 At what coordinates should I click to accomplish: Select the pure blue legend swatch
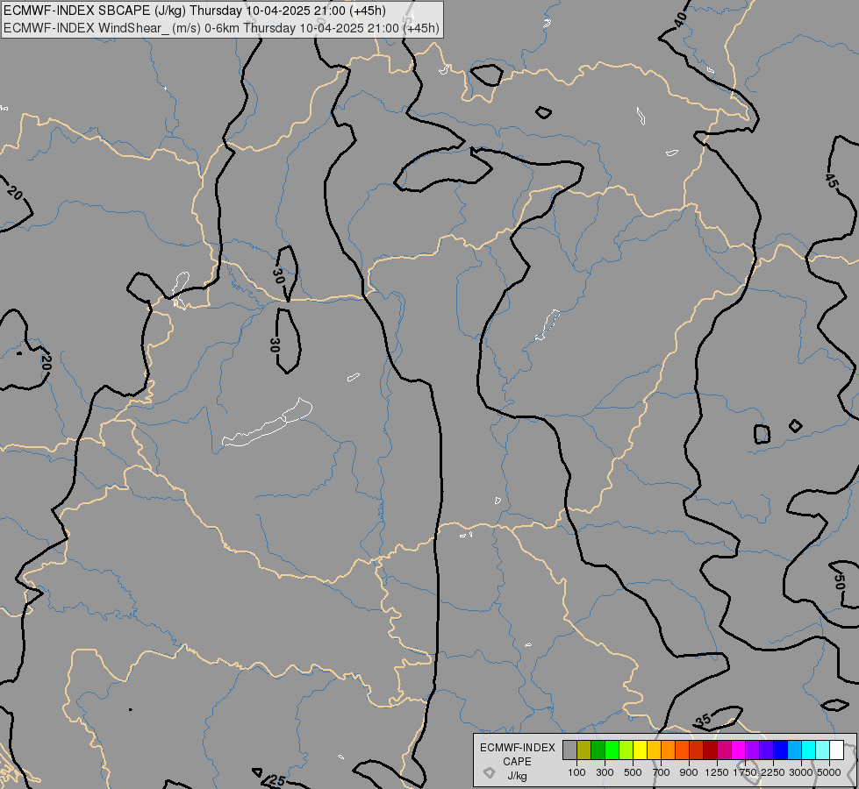click(781, 750)
